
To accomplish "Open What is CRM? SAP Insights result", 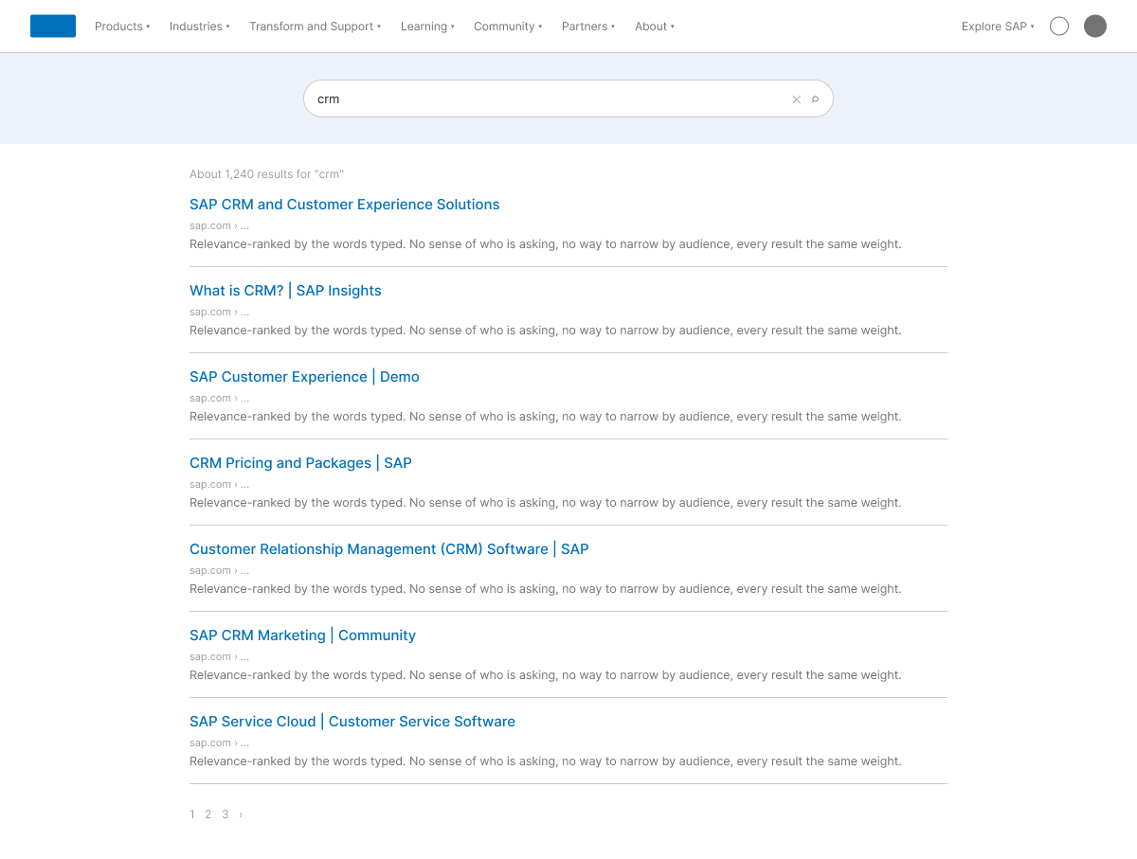I will tap(285, 291).
